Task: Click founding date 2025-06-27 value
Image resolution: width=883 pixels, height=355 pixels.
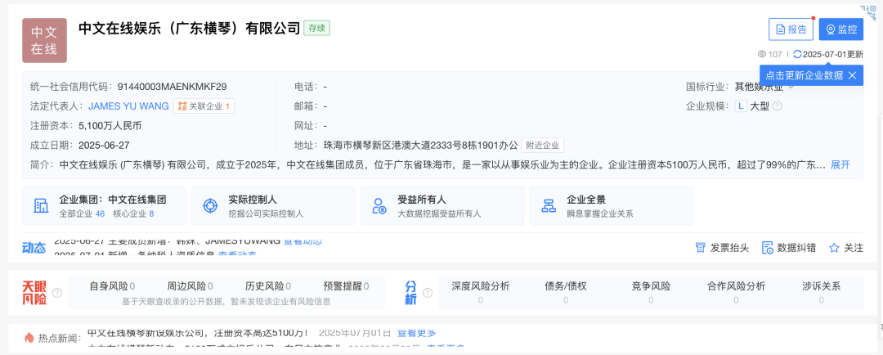Action: (104, 145)
